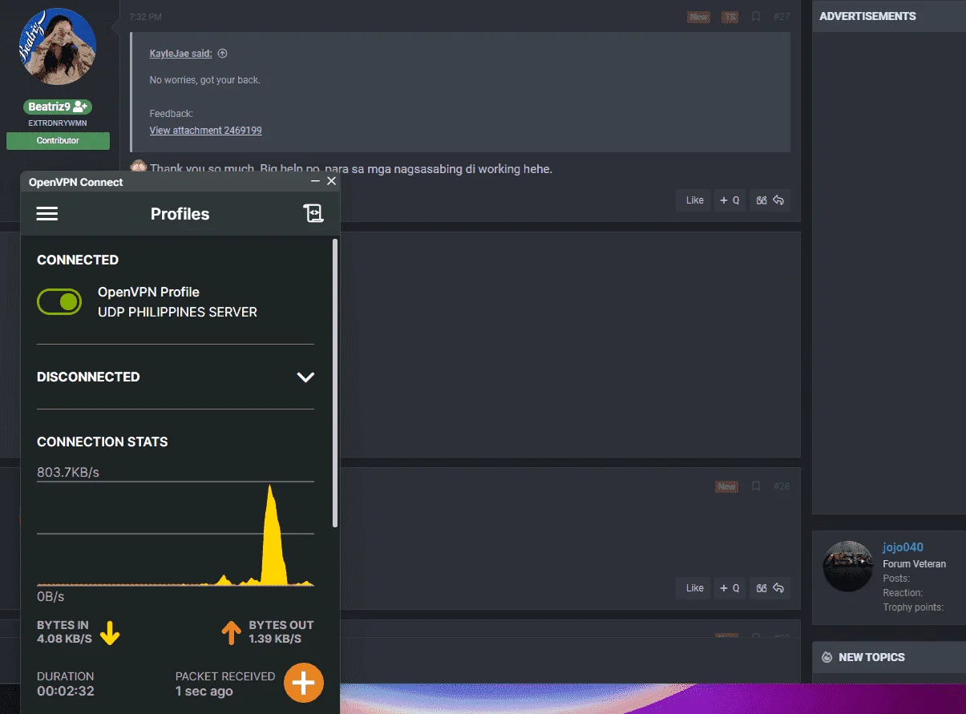Open the #27 post permalink
The height and width of the screenshot is (714, 966).
[x=782, y=17]
